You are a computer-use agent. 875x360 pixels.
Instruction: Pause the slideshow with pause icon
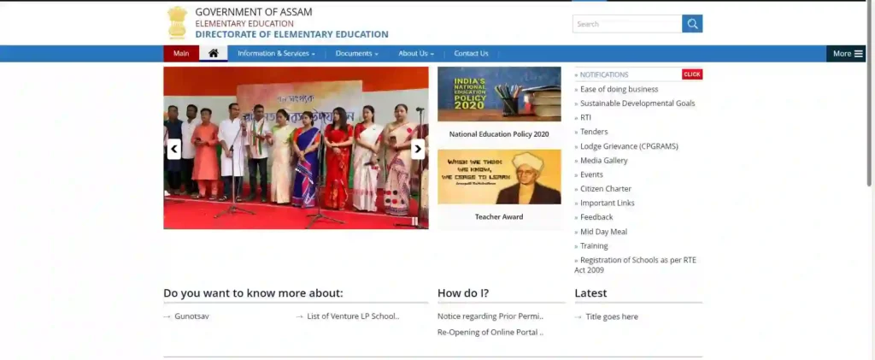coord(415,221)
